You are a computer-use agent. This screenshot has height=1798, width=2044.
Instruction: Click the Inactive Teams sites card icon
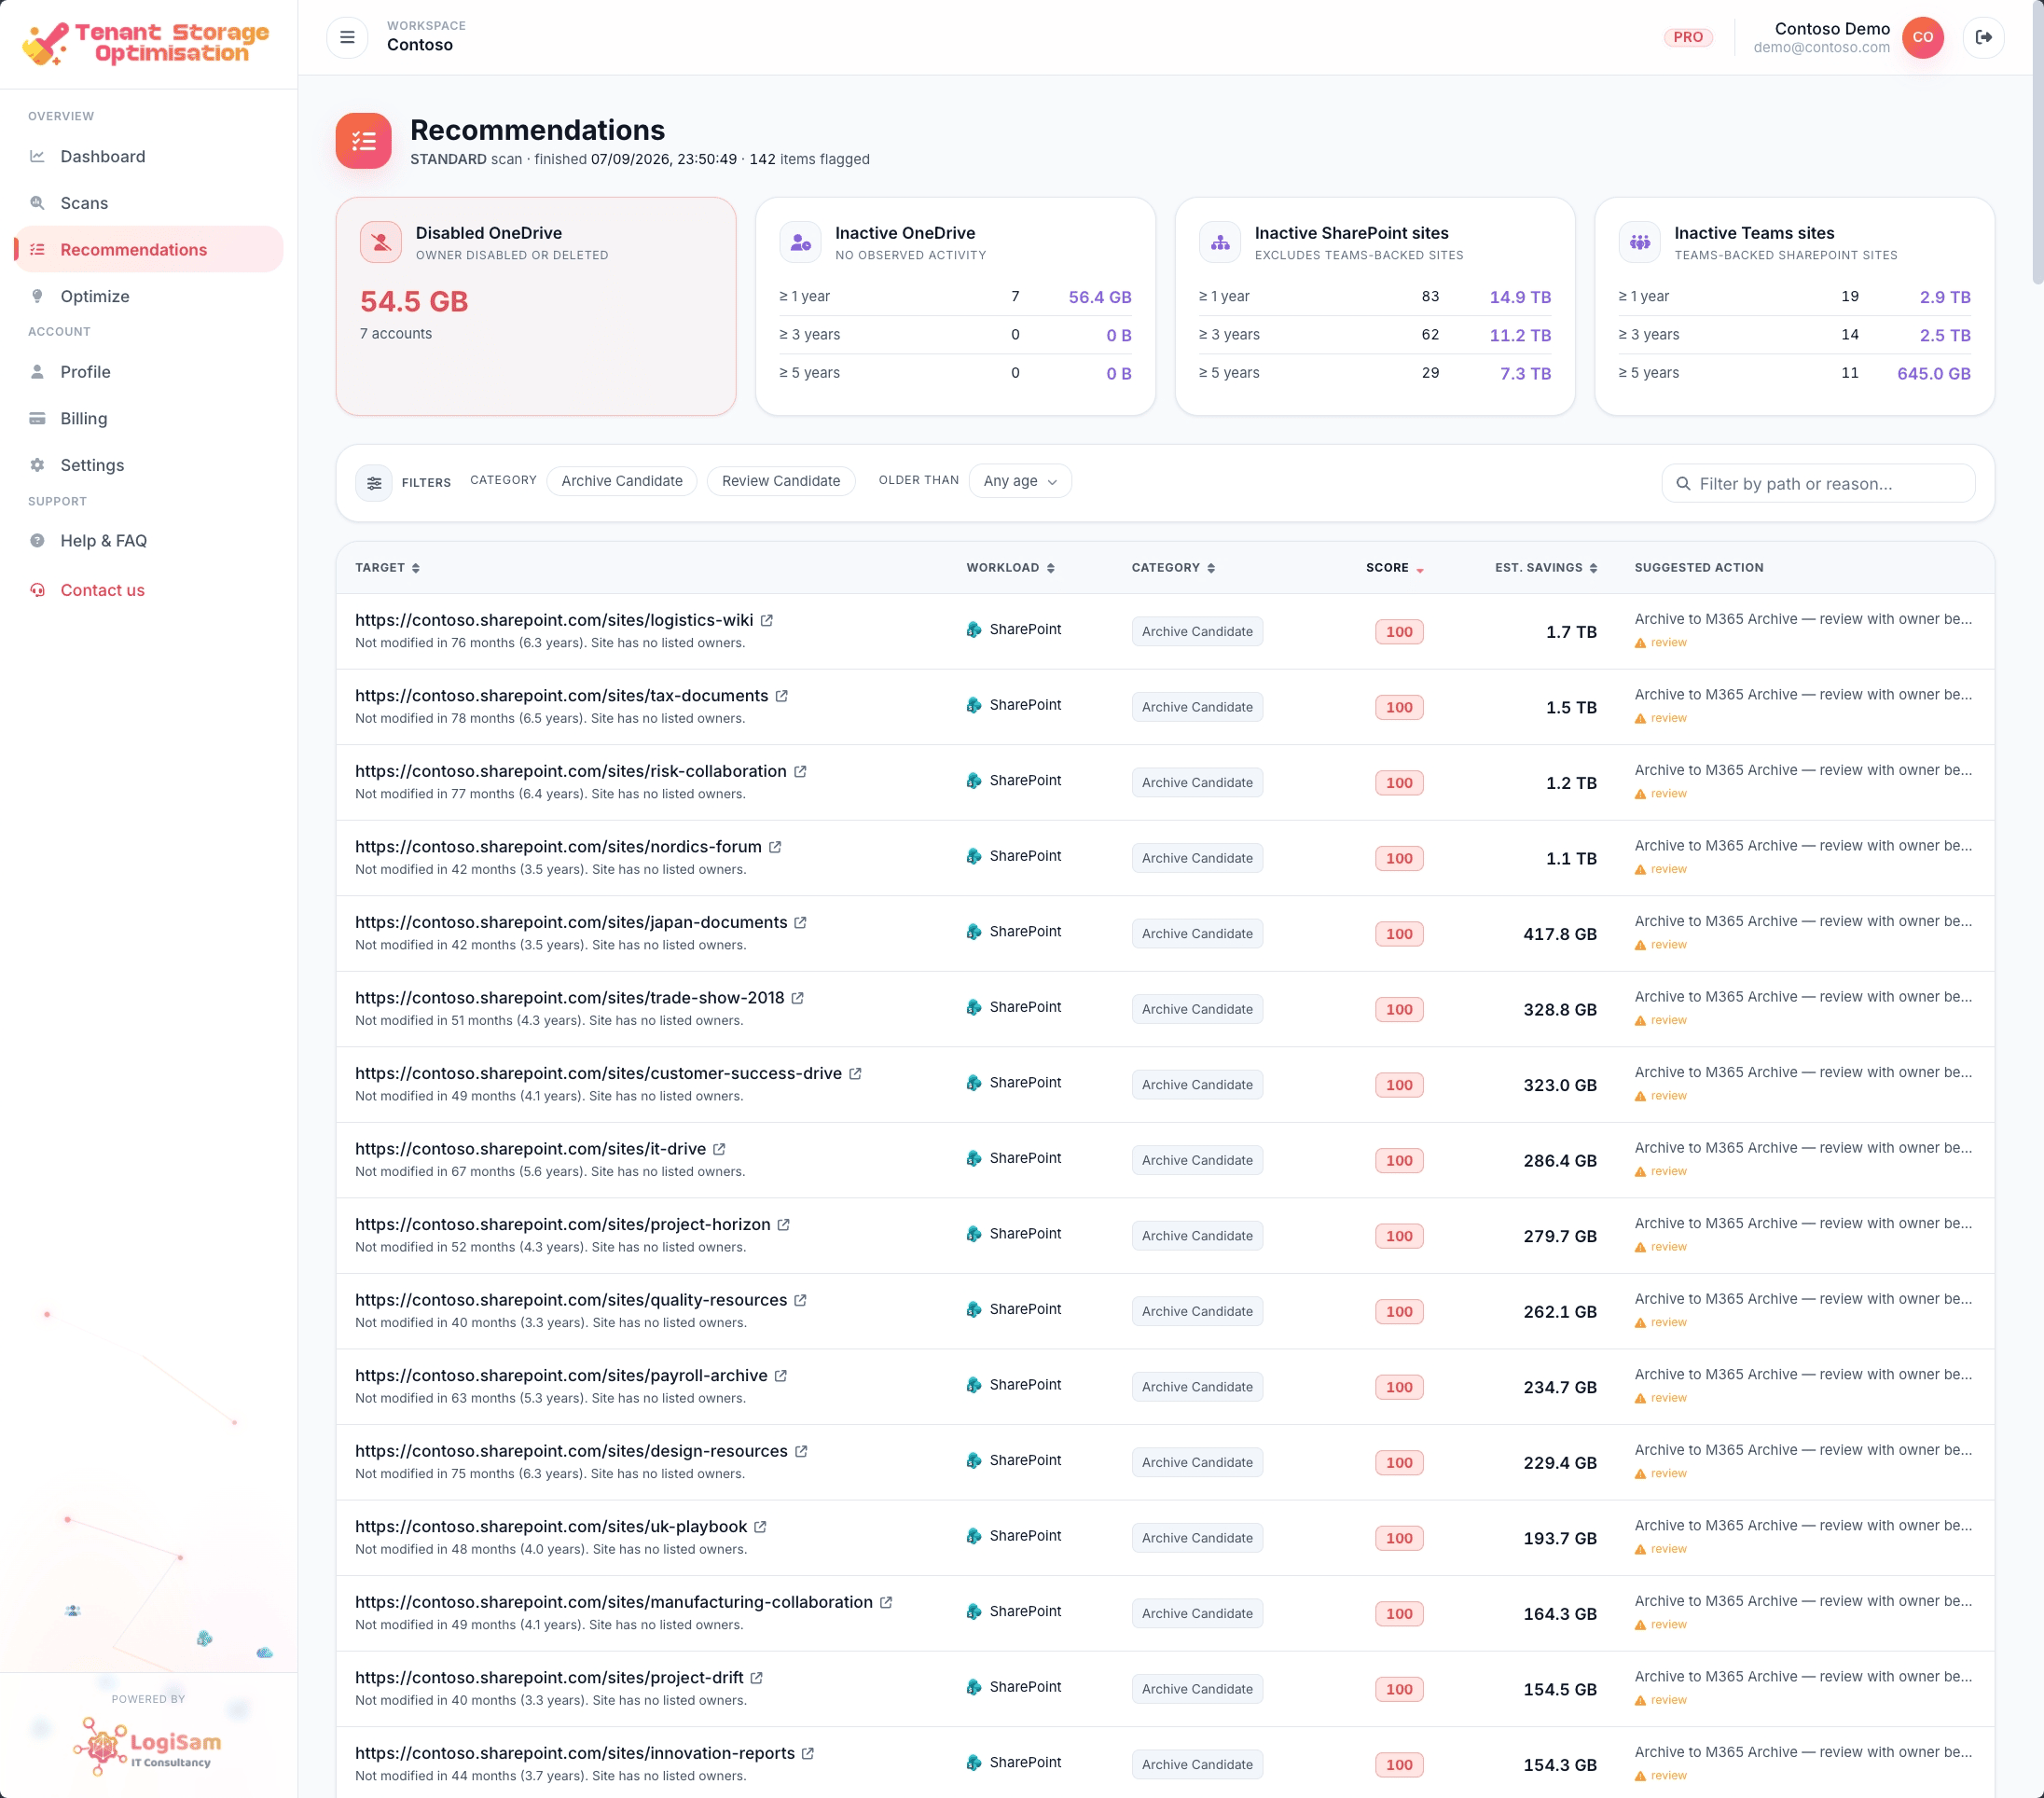(1639, 242)
